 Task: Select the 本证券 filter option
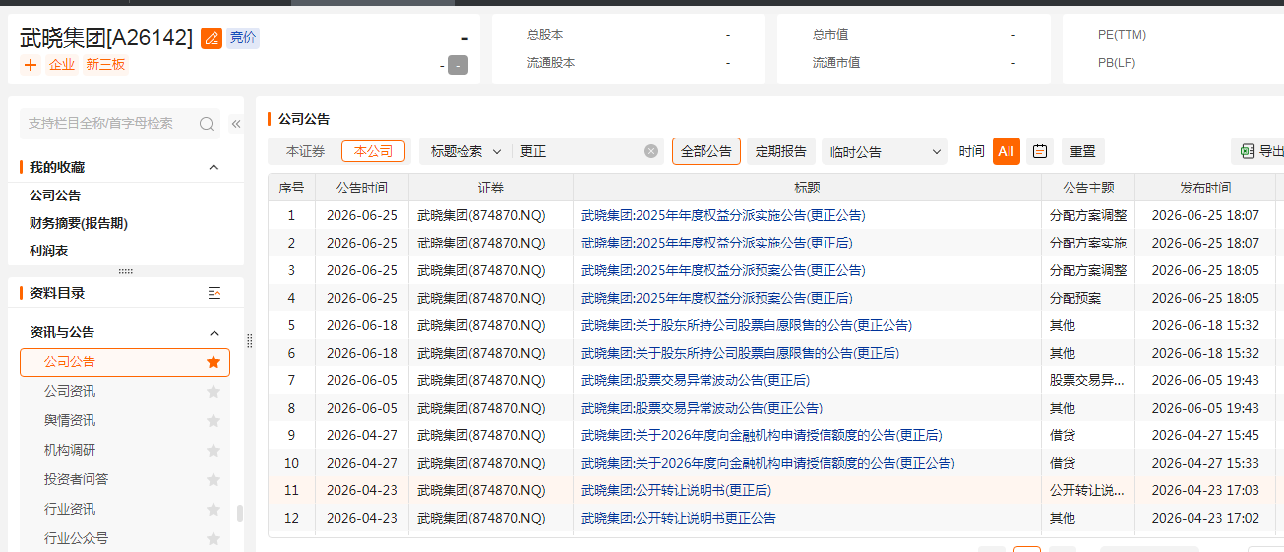pyautogui.click(x=305, y=151)
